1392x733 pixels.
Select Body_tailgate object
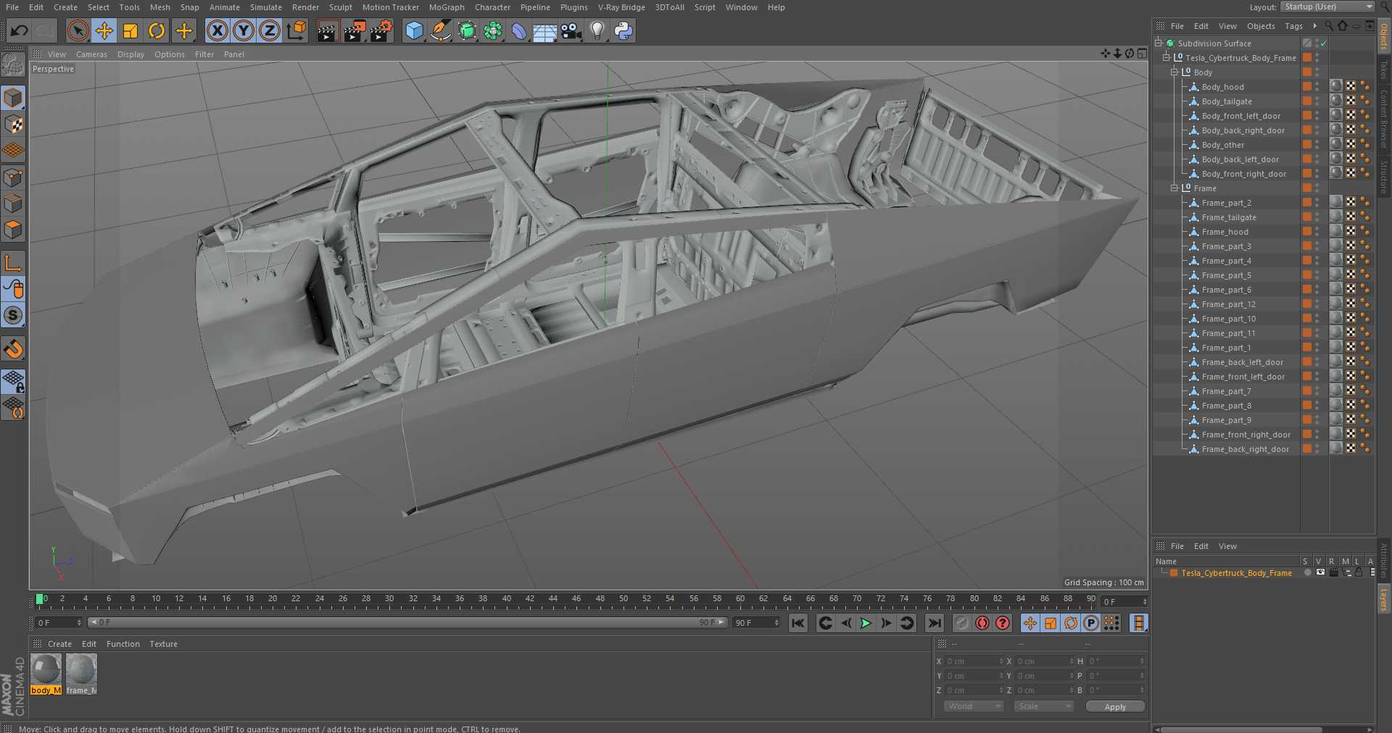(1227, 101)
